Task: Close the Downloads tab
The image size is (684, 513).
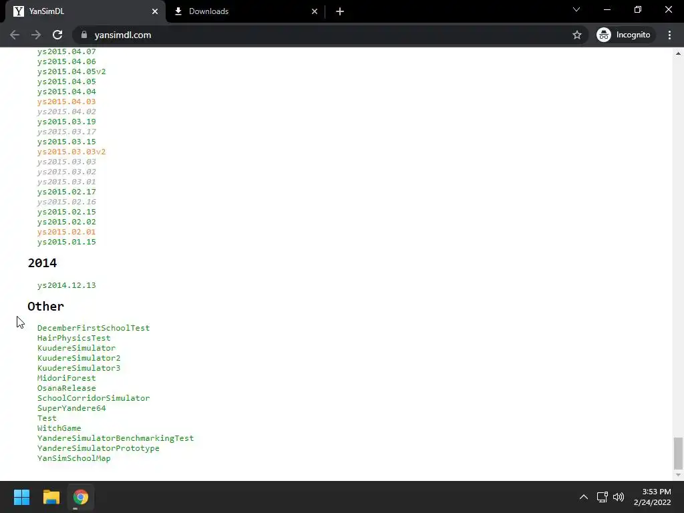Action: [x=315, y=11]
